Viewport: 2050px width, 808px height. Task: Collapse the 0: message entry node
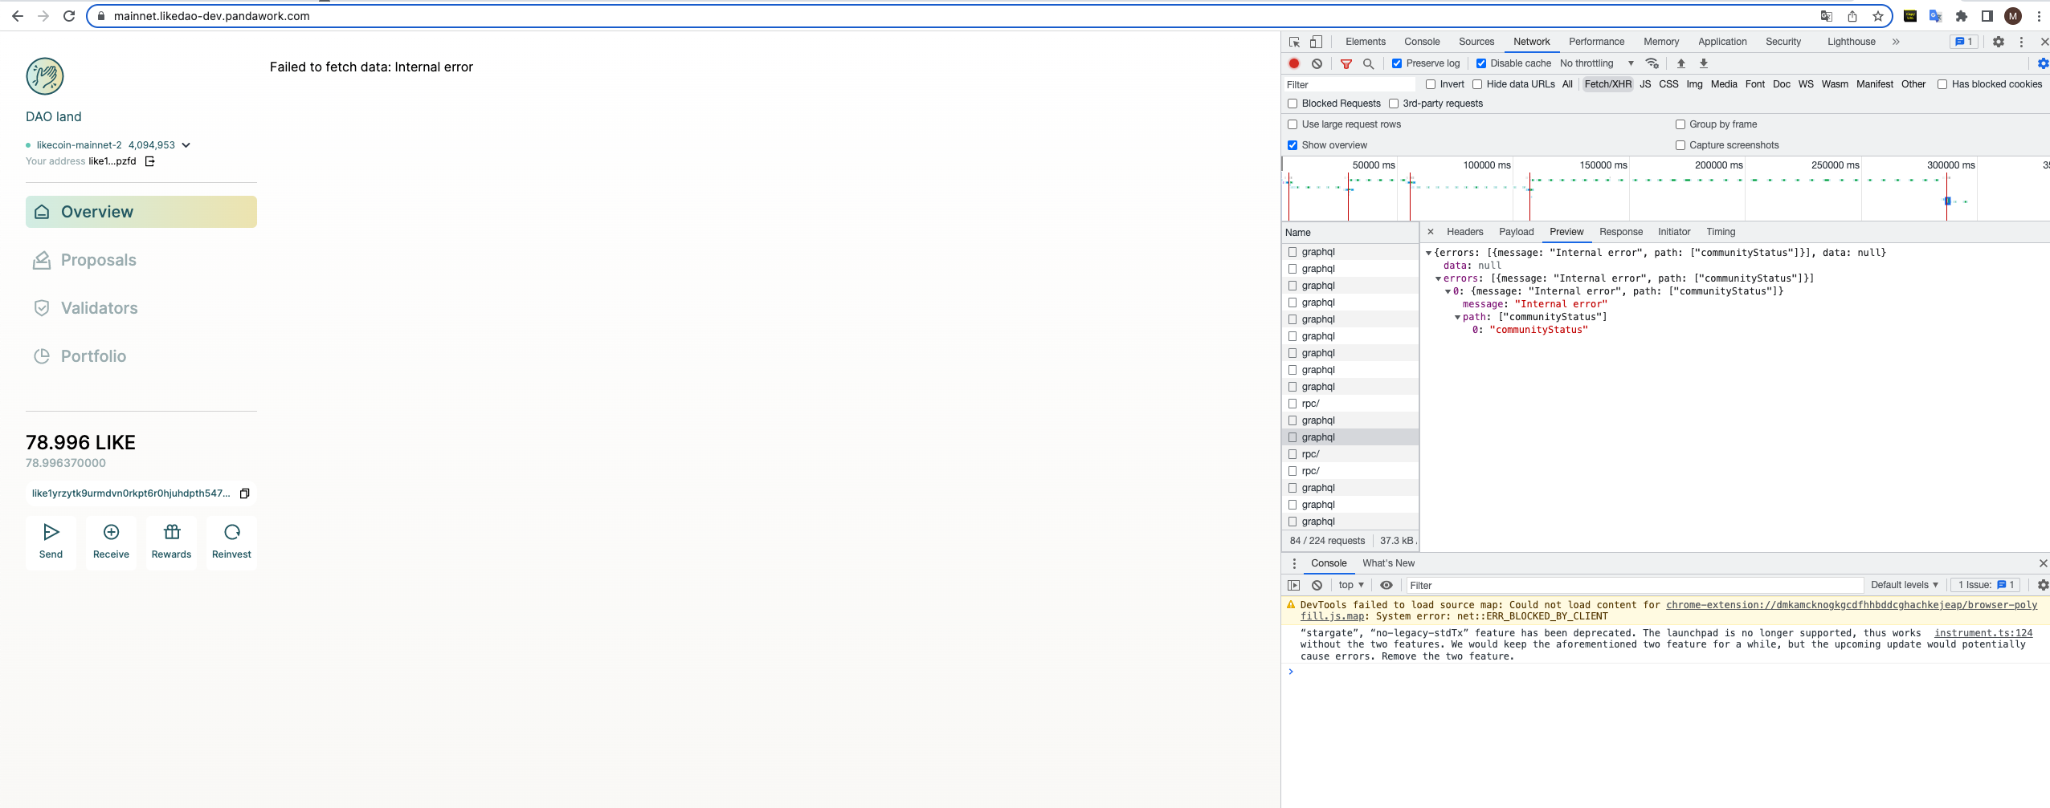pos(1448,291)
